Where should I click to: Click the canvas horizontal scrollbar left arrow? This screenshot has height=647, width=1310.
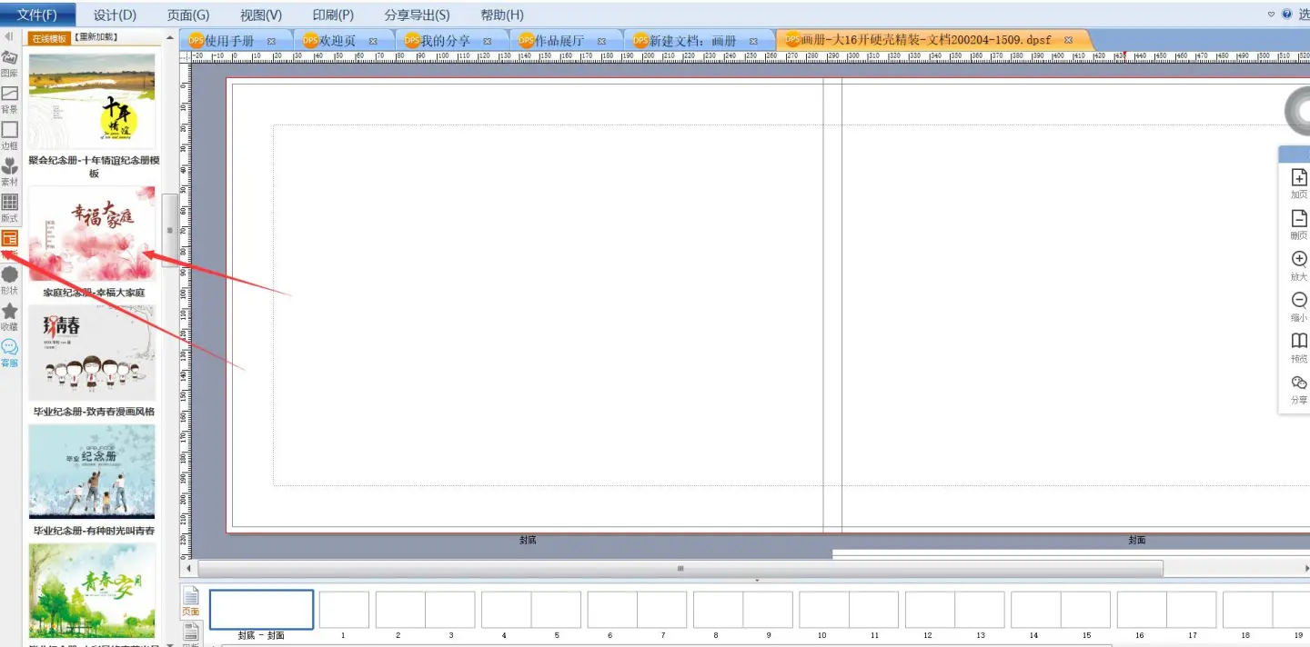tap(189, 569)
